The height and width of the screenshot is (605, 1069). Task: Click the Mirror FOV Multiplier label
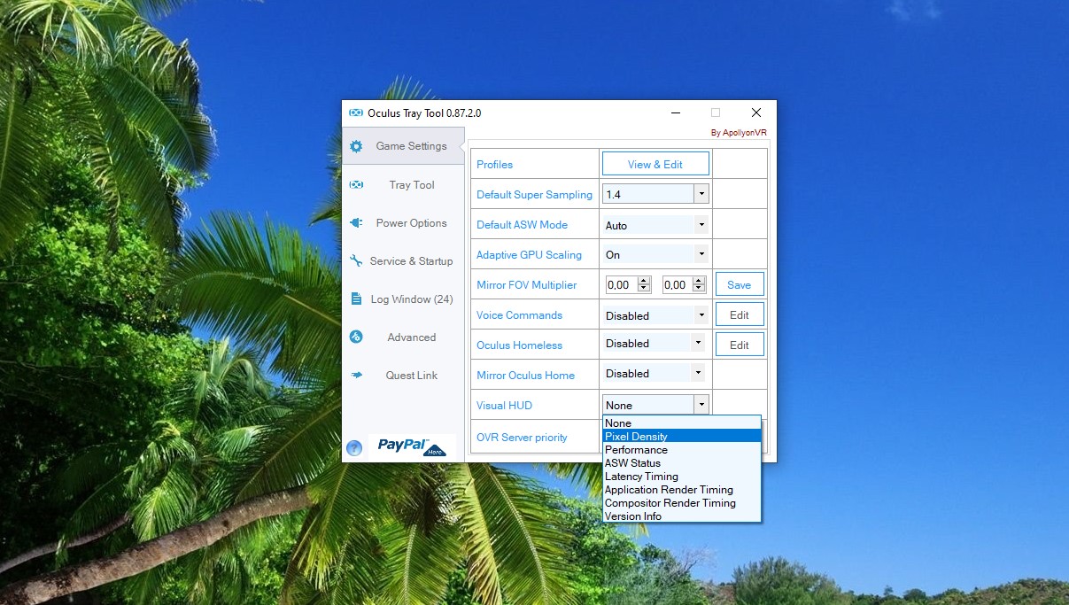(526, 284)
